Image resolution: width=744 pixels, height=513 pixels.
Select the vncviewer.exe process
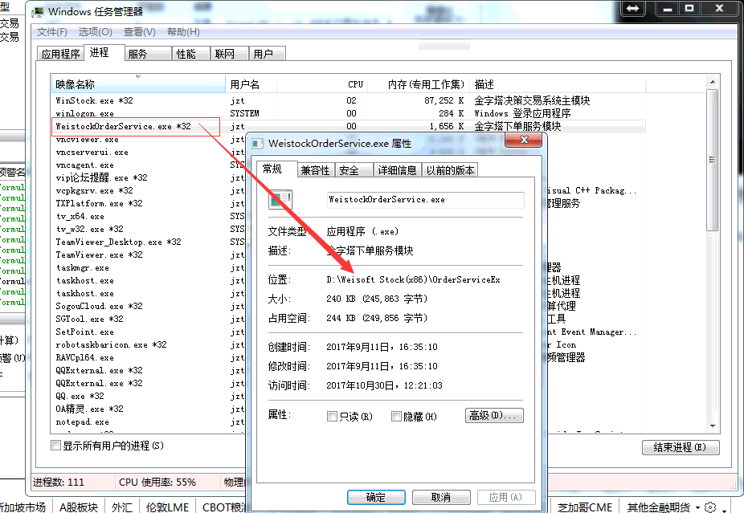(88, 140)
